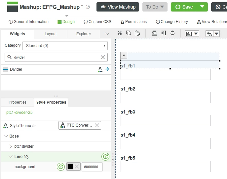
Task: Click the Copy icon in toolbar
Action: 129,33
